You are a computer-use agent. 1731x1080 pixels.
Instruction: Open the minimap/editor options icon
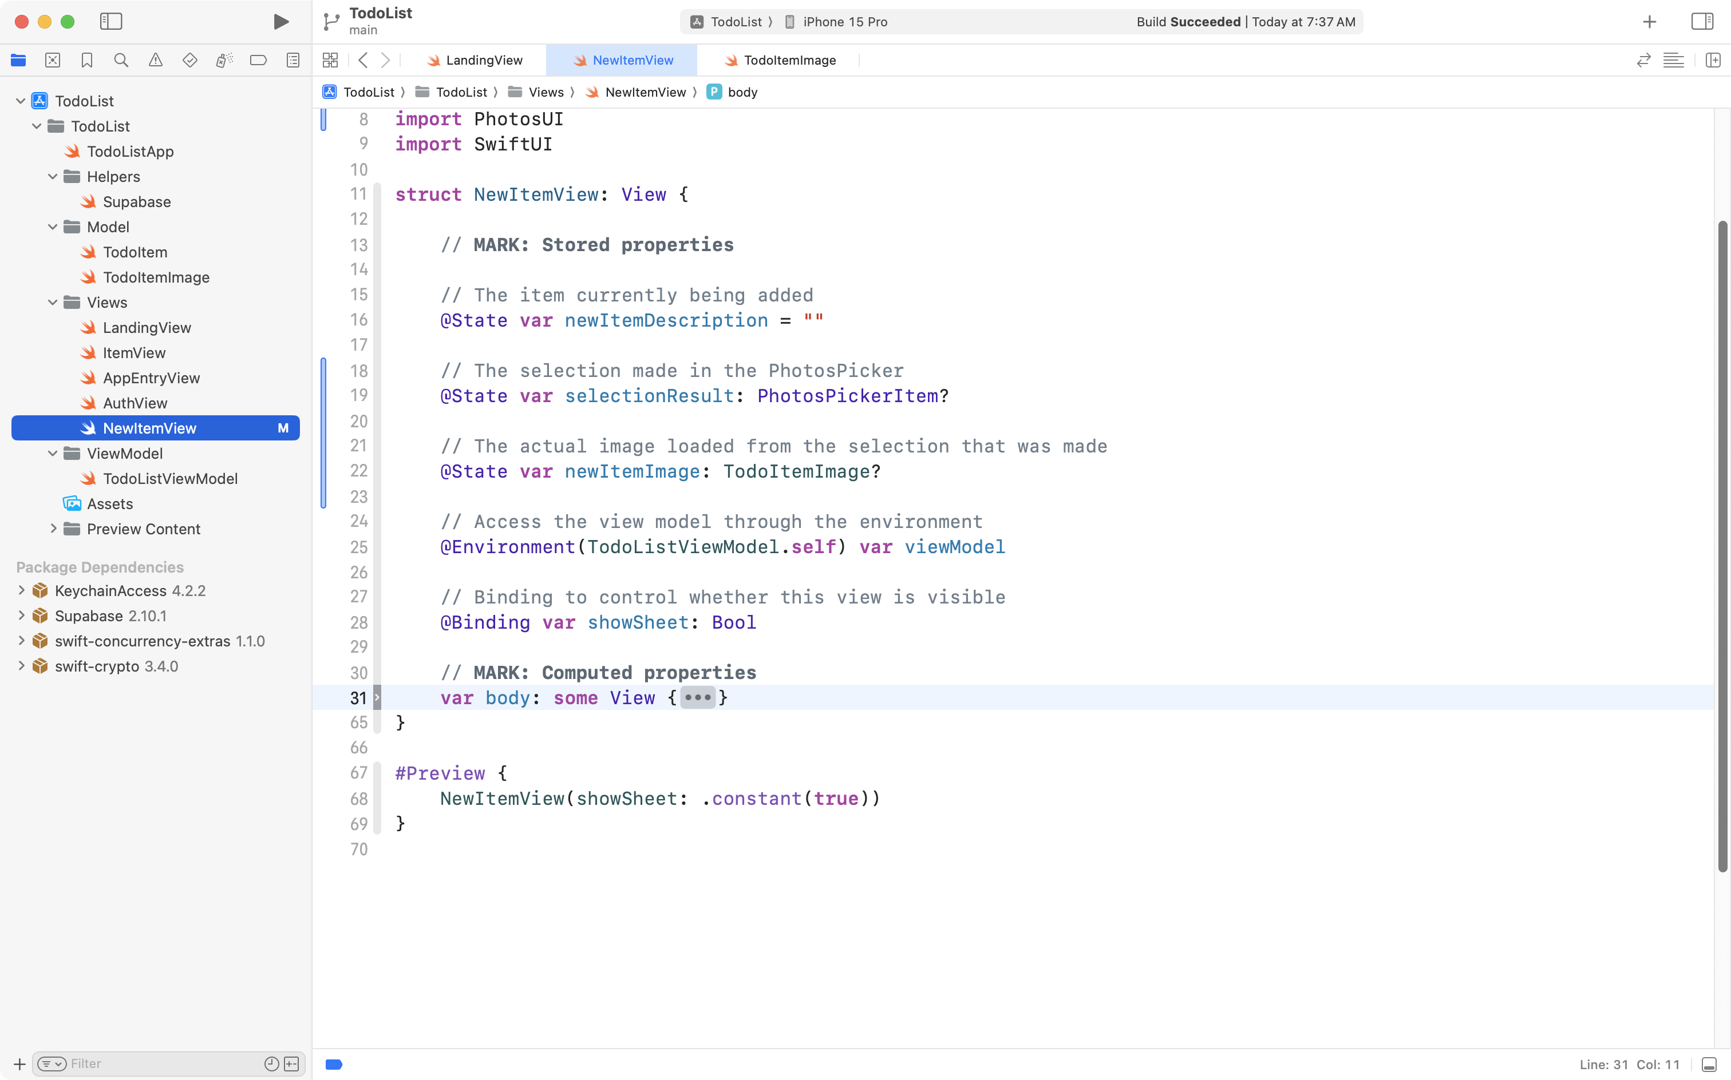(x=1674, y=60)
